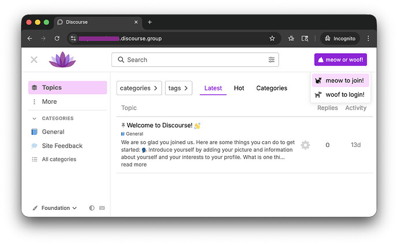398x245 pixels.
Task: Open All categories in sidebar
Action: [x=67, y=159]
